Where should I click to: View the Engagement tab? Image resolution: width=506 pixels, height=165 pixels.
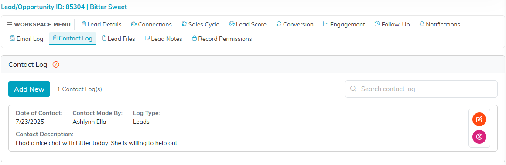(344, 24)
